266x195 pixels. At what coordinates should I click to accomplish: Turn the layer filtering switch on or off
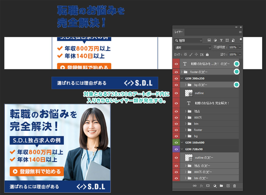point(241,40)
